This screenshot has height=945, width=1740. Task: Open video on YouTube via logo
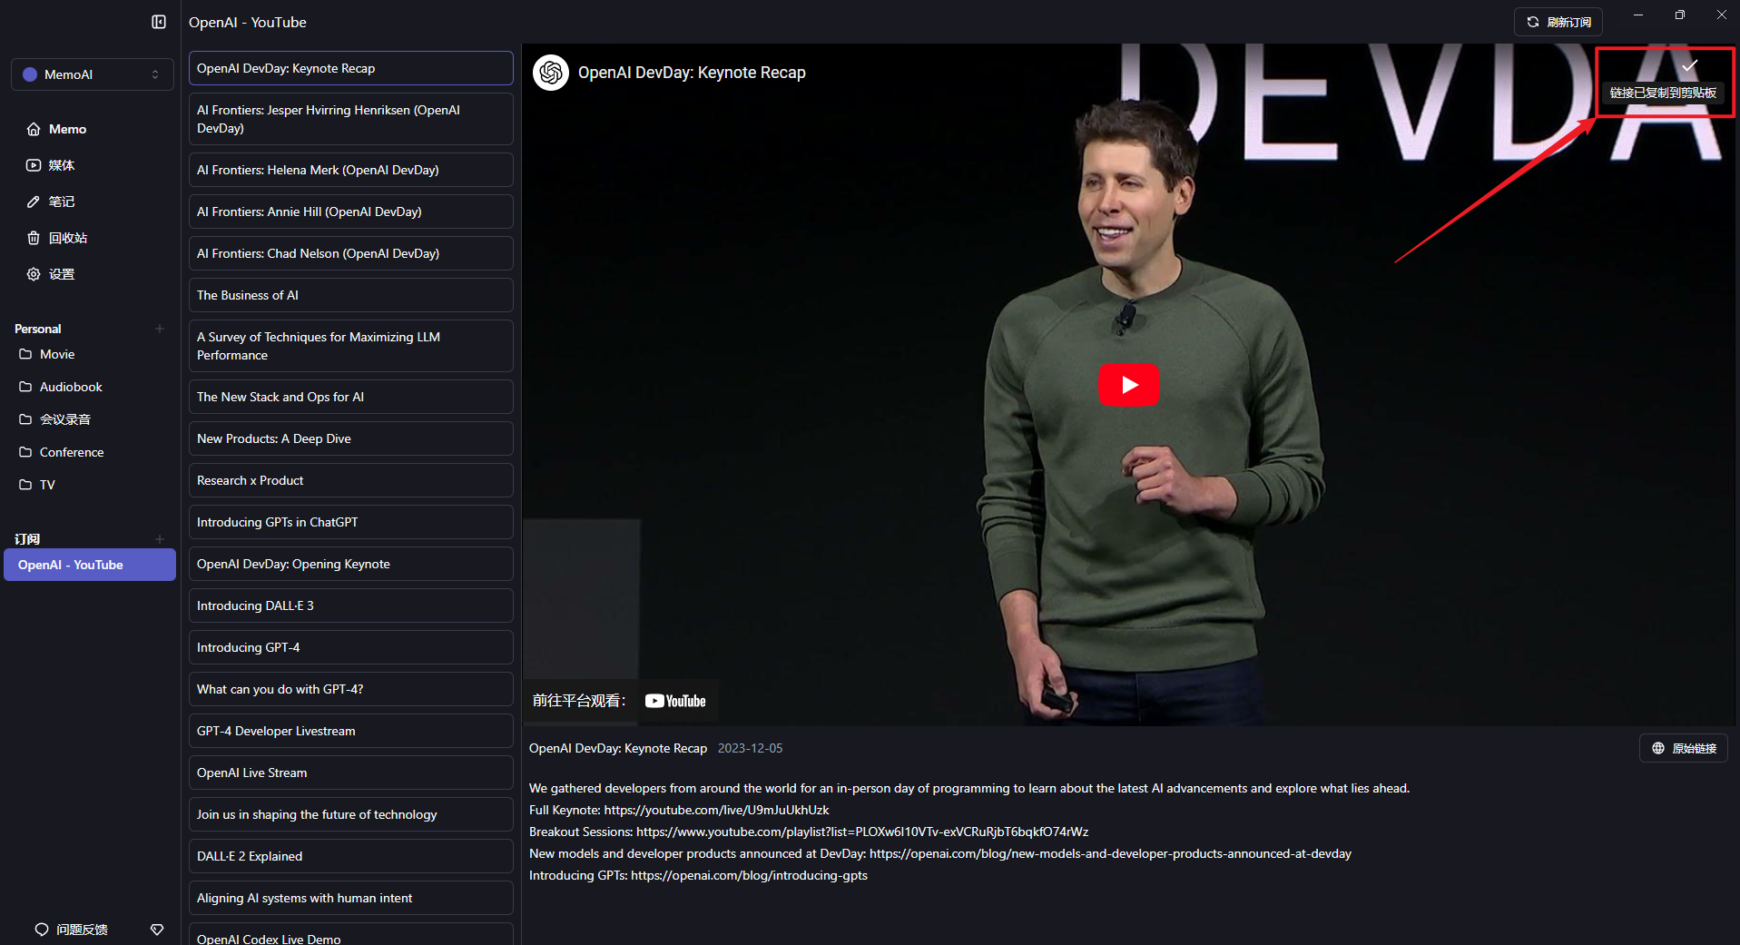coord(675,701)
